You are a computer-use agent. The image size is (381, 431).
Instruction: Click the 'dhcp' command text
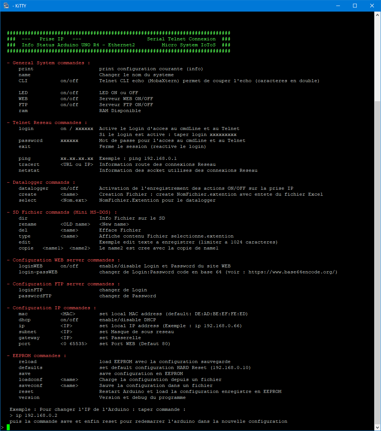tap(25, 320)
